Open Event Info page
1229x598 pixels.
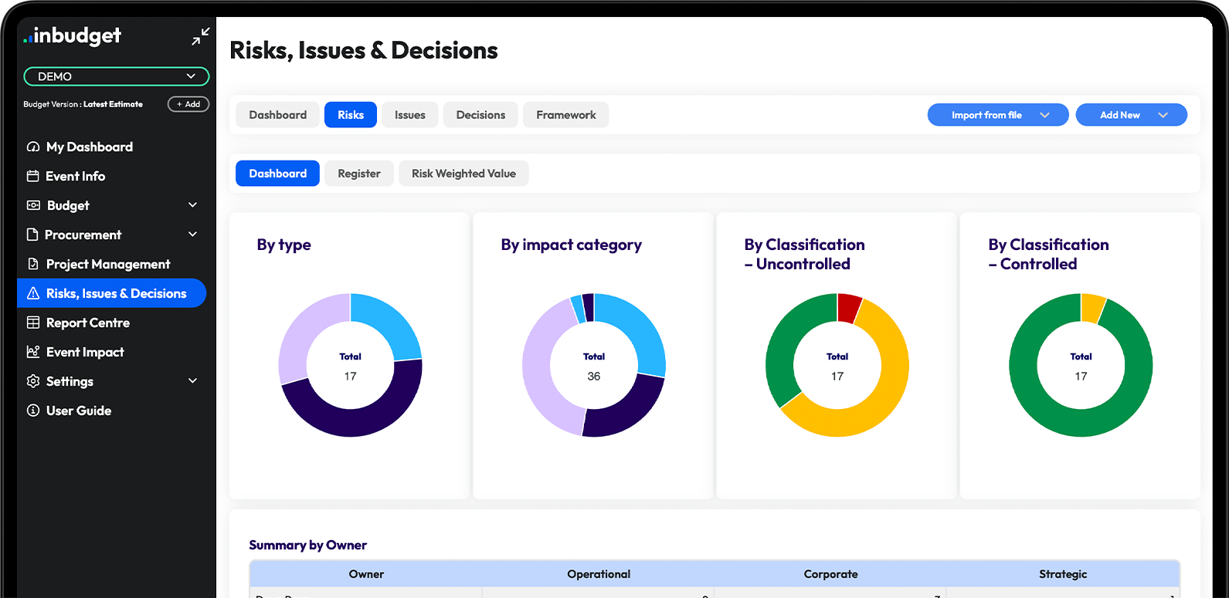coord(76,176)
